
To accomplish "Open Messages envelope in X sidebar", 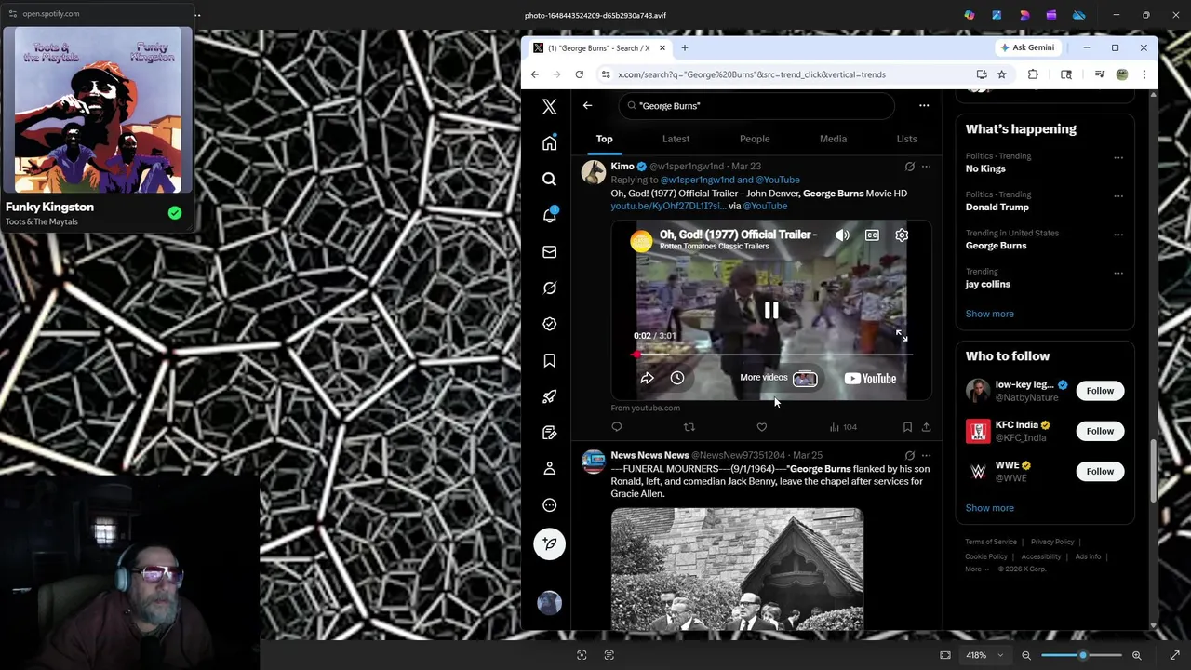I will (549, 251).
